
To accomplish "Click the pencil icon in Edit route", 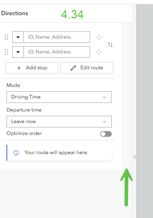I will (73, 68).
